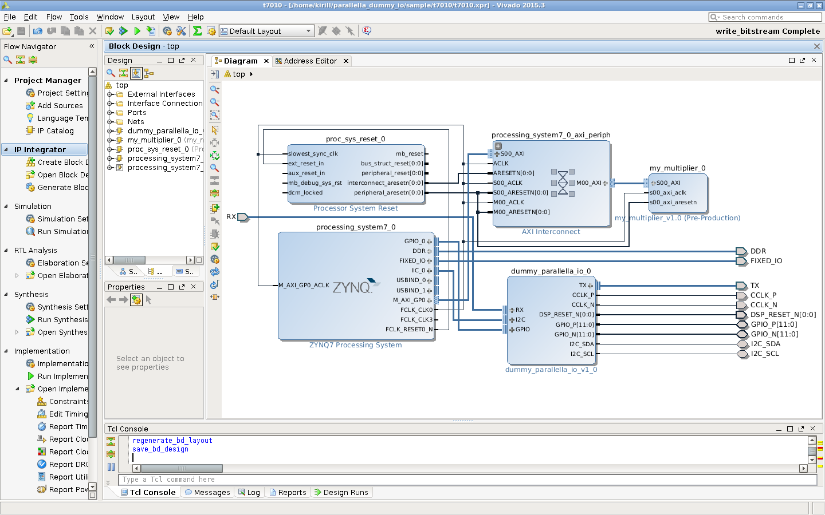Click the Report DRC link
This screenshot has width=825, height=515.
coord(68,465)
